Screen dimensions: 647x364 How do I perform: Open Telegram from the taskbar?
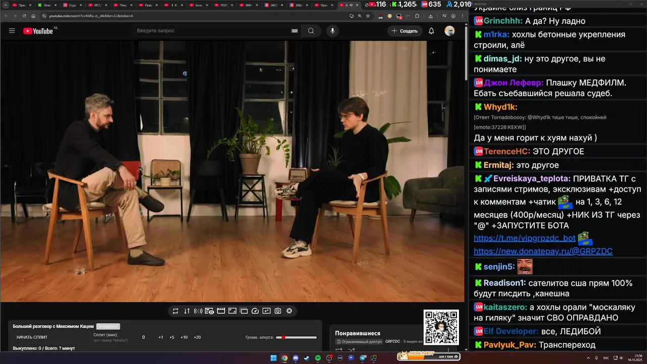(362, 358)
